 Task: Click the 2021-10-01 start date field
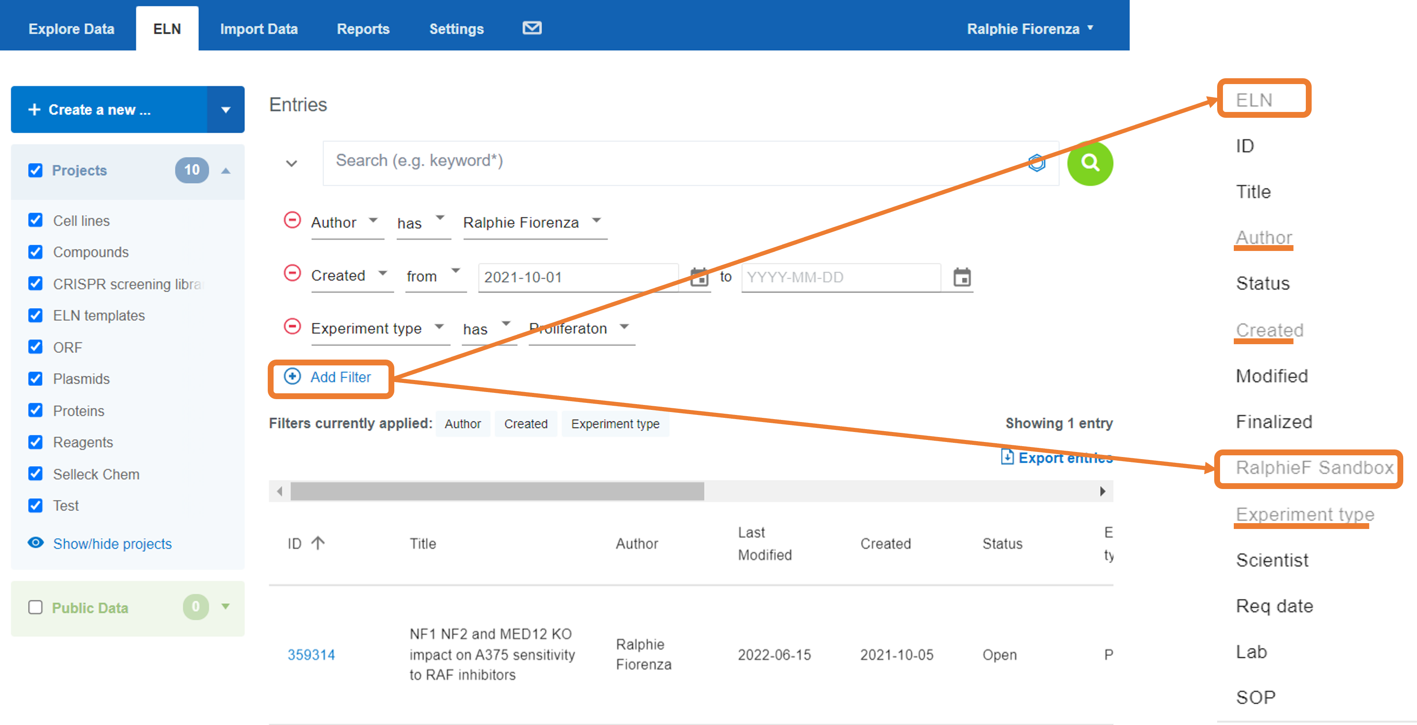point(578,277)
